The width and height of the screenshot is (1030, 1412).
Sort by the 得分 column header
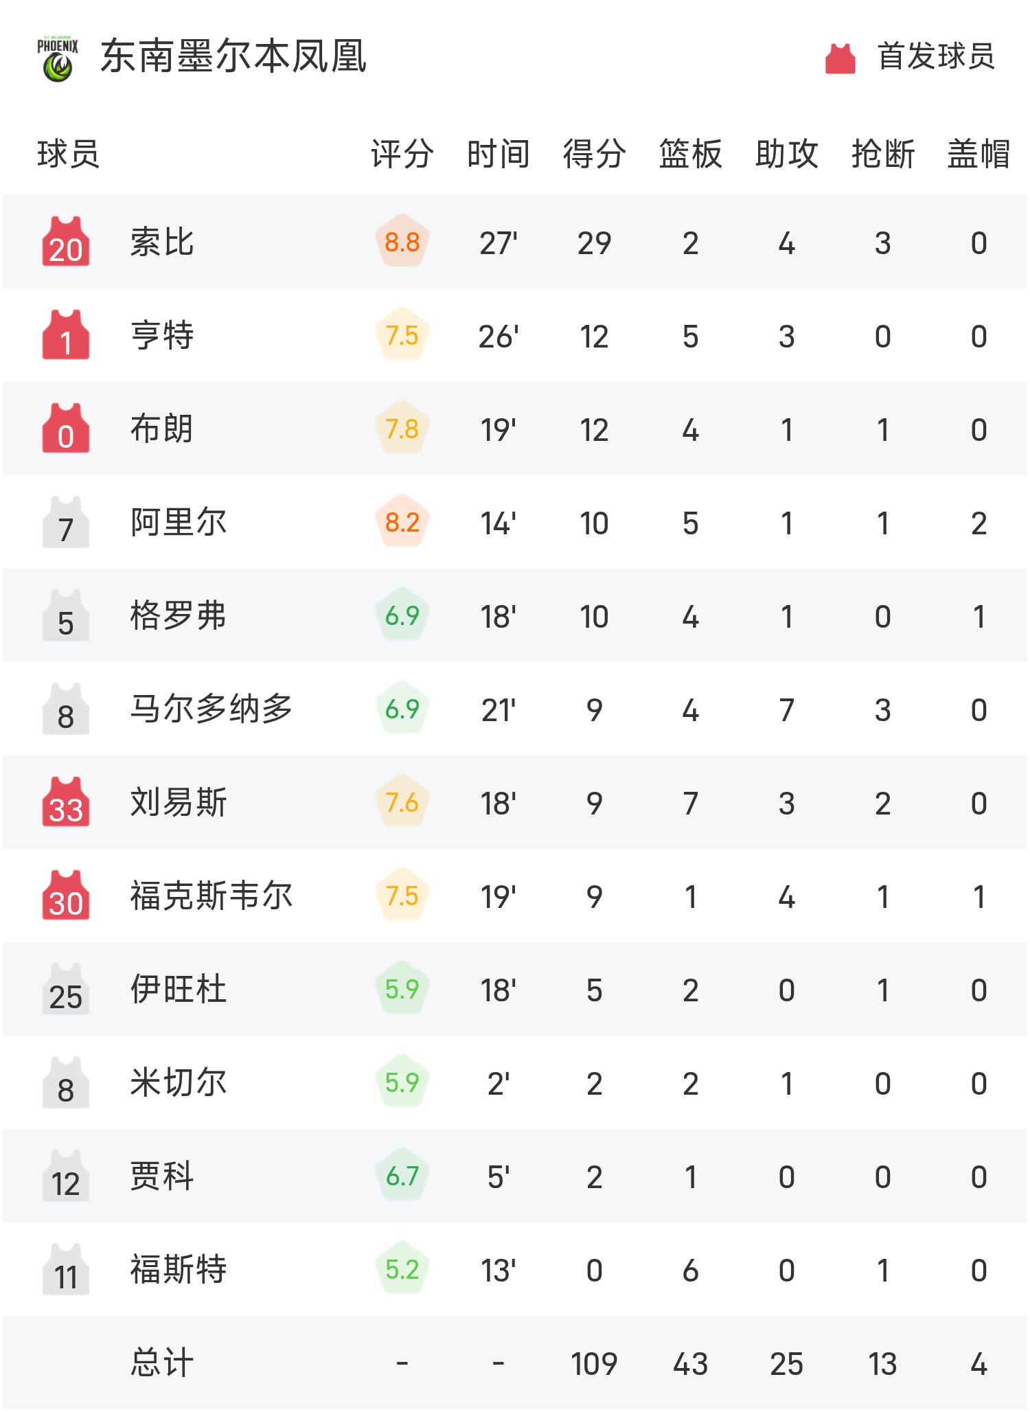pos(594,154)
